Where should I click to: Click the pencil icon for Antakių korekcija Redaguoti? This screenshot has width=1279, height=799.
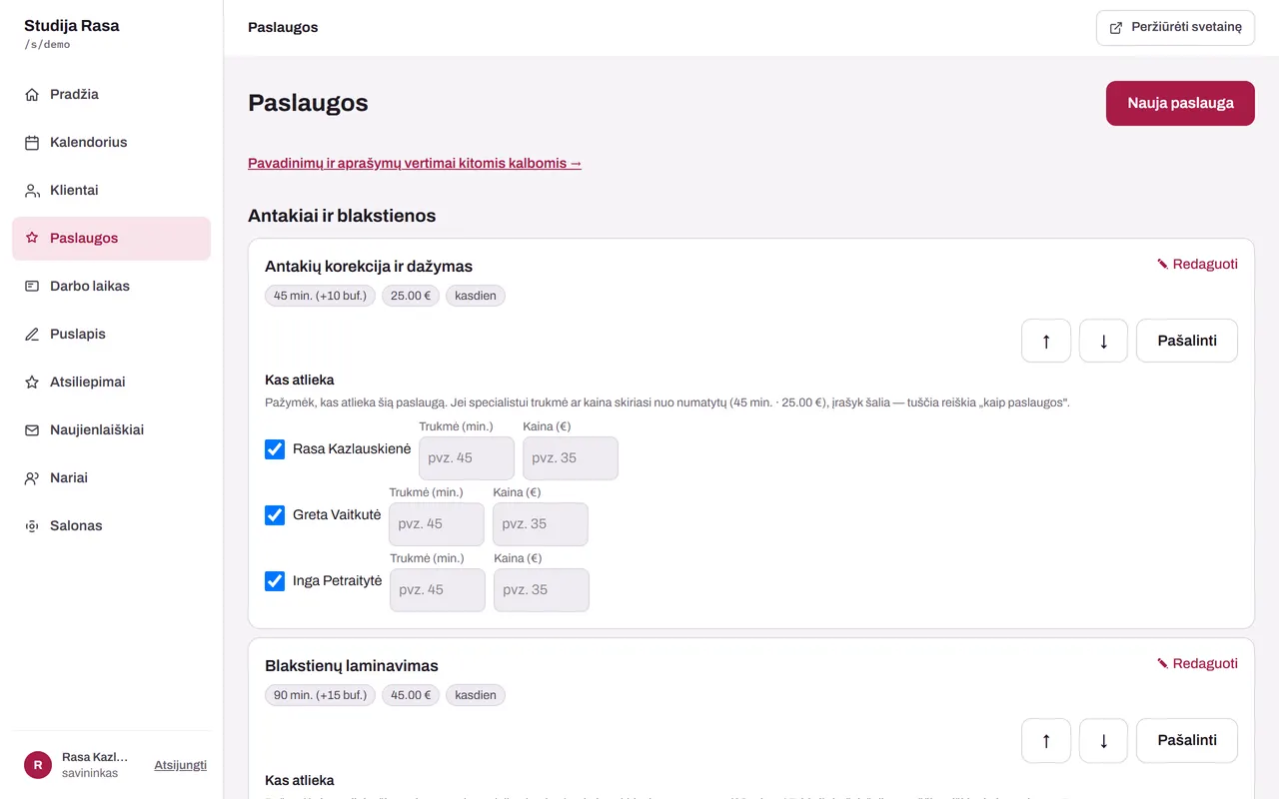[x=1162, y=265]
